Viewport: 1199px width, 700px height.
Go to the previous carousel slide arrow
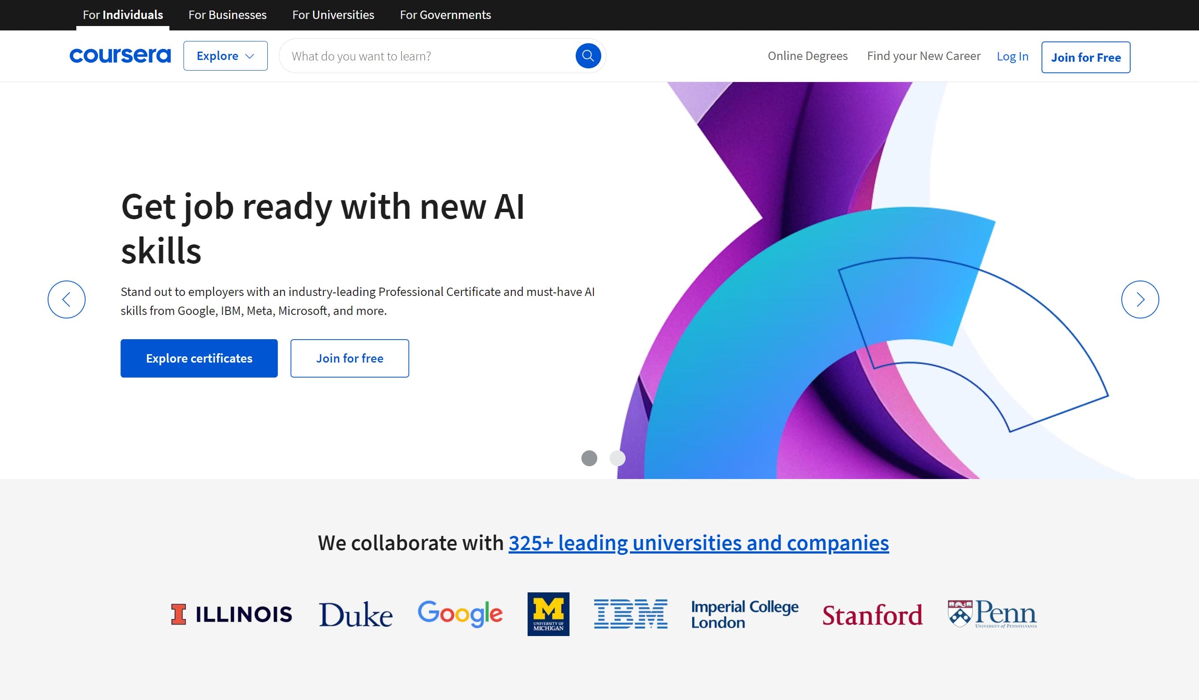66,299
